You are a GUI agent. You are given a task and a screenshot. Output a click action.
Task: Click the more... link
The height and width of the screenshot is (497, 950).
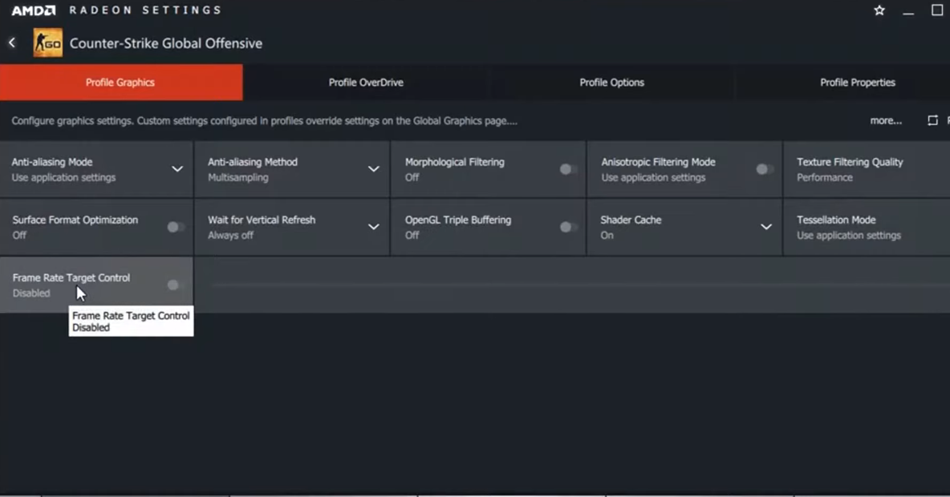pyautogui.click(x=886, y=120)
